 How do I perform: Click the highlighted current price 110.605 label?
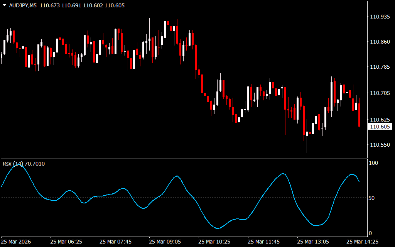(x=380, y=127)
